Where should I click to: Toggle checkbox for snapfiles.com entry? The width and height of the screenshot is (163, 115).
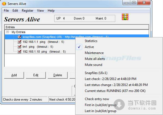pyautogui.click(x=19, y=37)
